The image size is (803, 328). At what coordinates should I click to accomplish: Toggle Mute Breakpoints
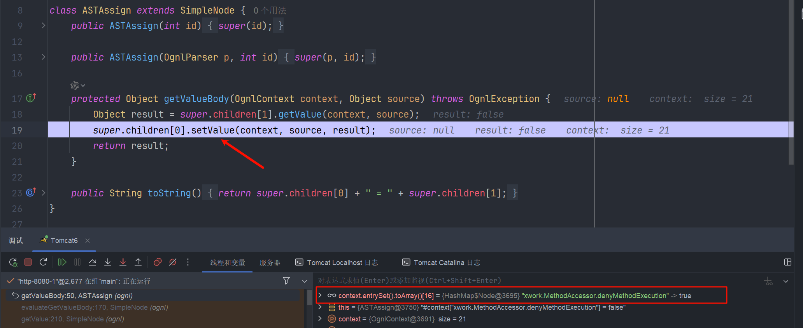click(173, 262)
